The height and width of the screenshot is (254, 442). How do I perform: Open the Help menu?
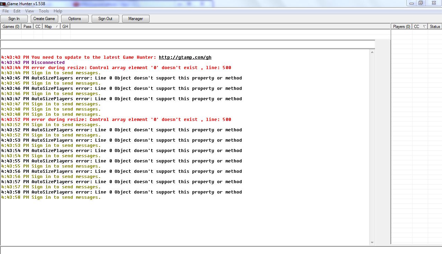click(58, 11)
